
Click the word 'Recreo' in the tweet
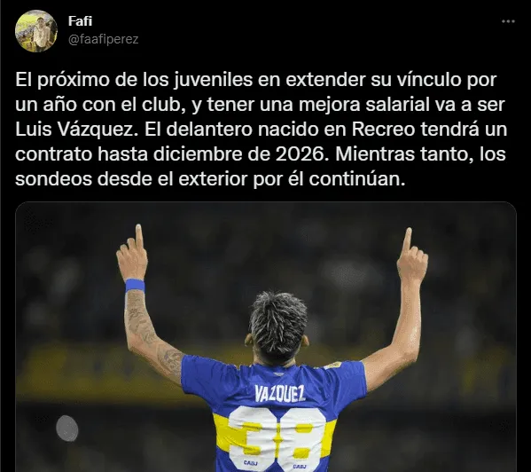[x=383, y=130]
